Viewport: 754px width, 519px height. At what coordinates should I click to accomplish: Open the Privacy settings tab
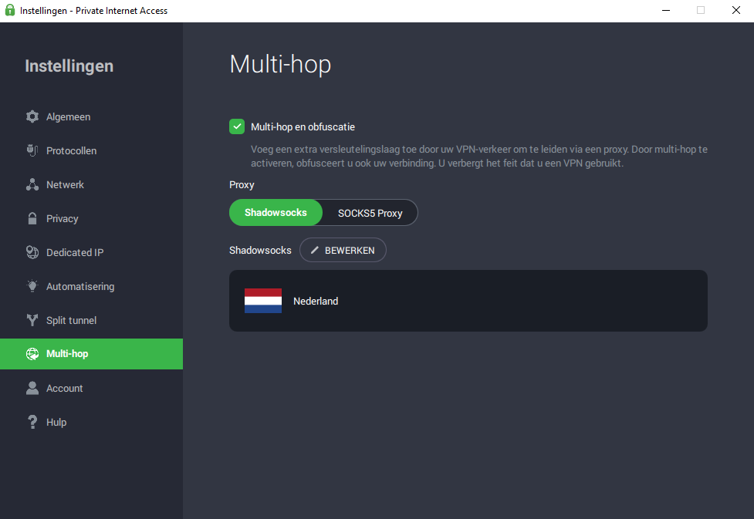point(62,219)
